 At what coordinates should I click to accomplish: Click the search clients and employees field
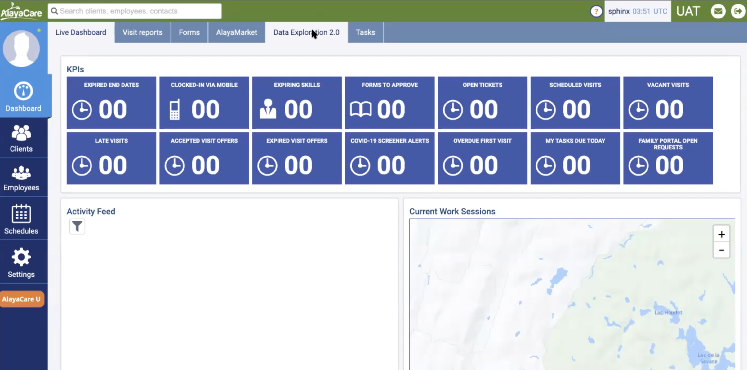click(134, 11)
